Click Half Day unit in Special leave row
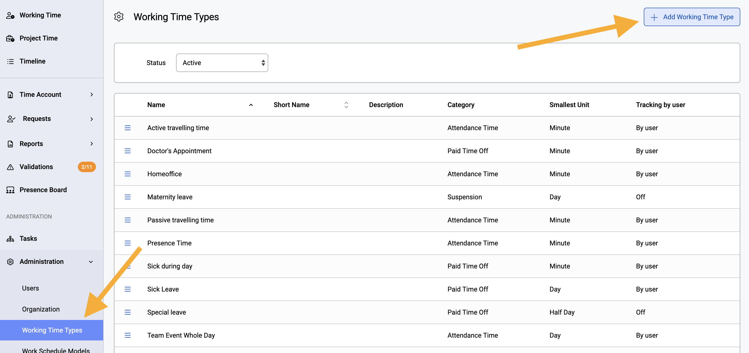This screenshot has height=353, width=749. (562, 312)
